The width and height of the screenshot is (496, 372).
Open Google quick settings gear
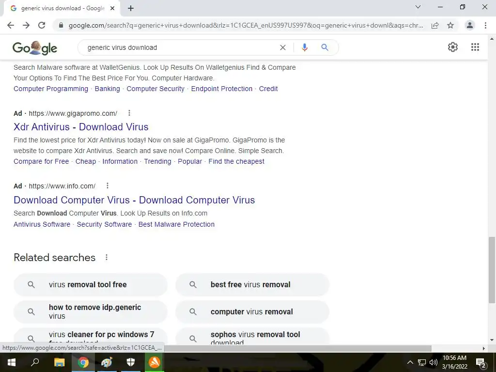click(453, 47)
